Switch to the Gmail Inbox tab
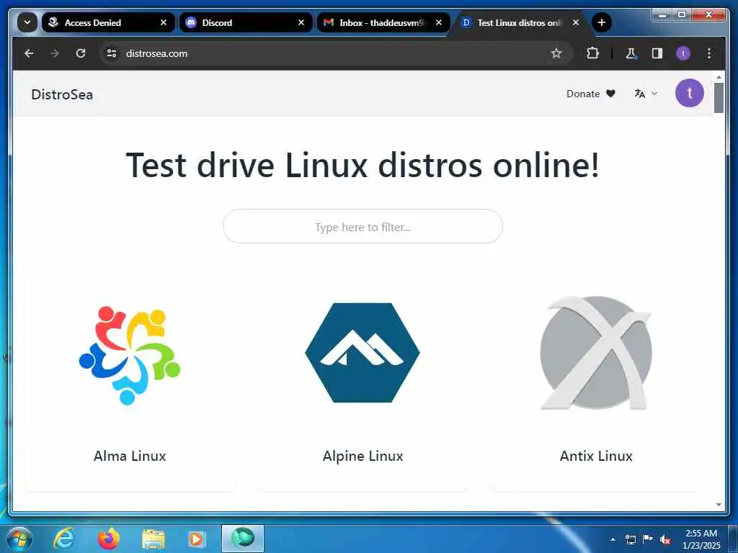738x553 pixels. (383, 22)
